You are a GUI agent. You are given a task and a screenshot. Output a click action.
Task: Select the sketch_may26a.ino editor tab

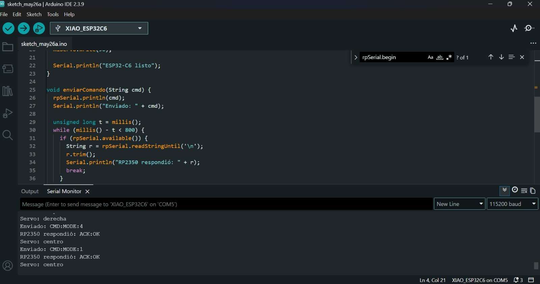(x=44, y=44)
